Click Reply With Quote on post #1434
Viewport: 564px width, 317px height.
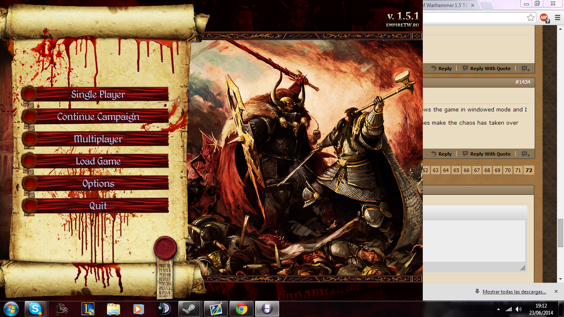(x=486, y=154)
